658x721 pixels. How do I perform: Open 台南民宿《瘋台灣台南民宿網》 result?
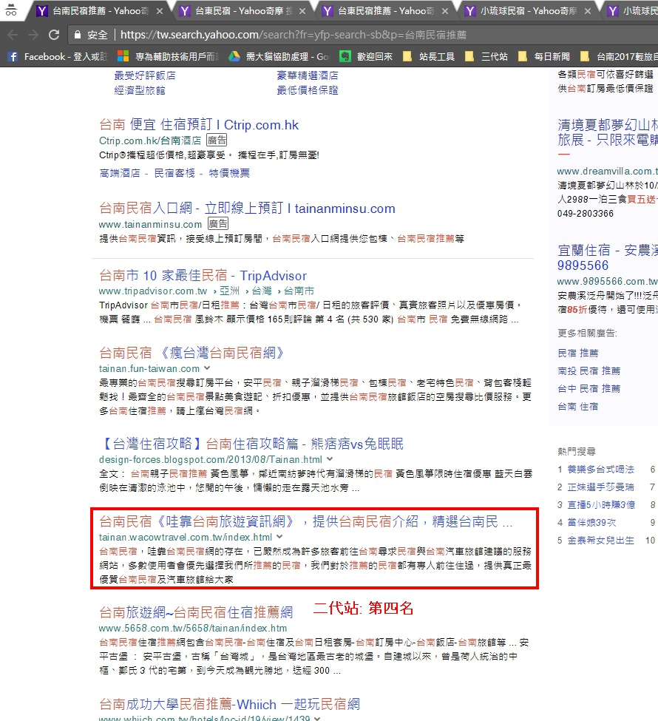(191, 353)
